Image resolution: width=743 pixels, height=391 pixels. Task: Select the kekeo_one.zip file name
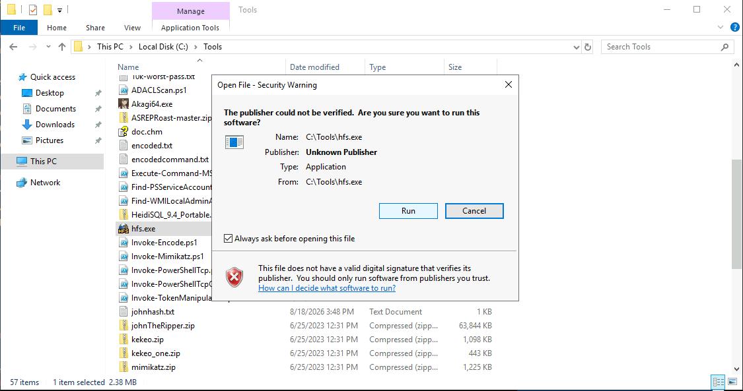156,353
